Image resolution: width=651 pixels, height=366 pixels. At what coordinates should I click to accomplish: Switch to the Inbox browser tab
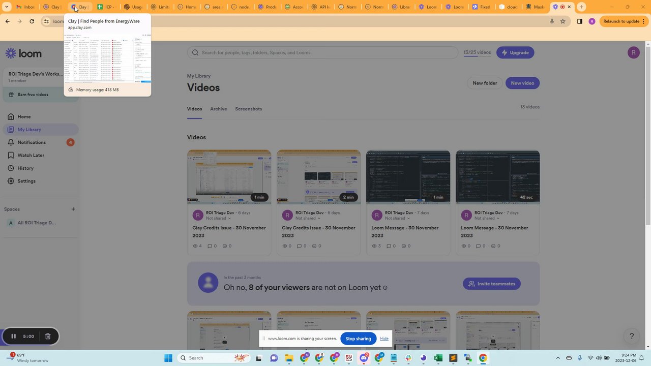click(x=25, y=7)
